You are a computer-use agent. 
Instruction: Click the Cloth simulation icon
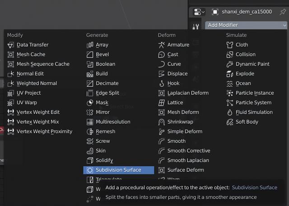coord(230,45)
